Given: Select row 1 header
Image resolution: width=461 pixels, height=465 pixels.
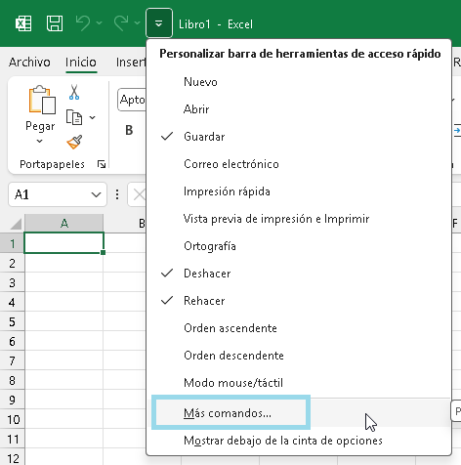Looking at the screenshot, I should (12, 243).
